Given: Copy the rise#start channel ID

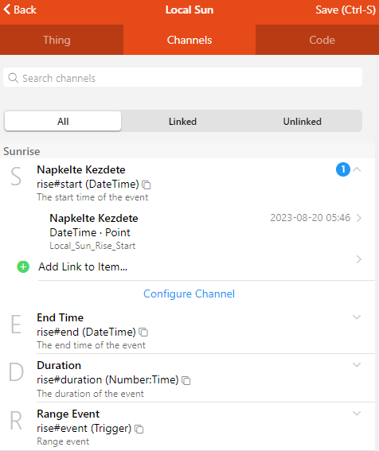Looking at the screenshot, I should coord(147,185).
